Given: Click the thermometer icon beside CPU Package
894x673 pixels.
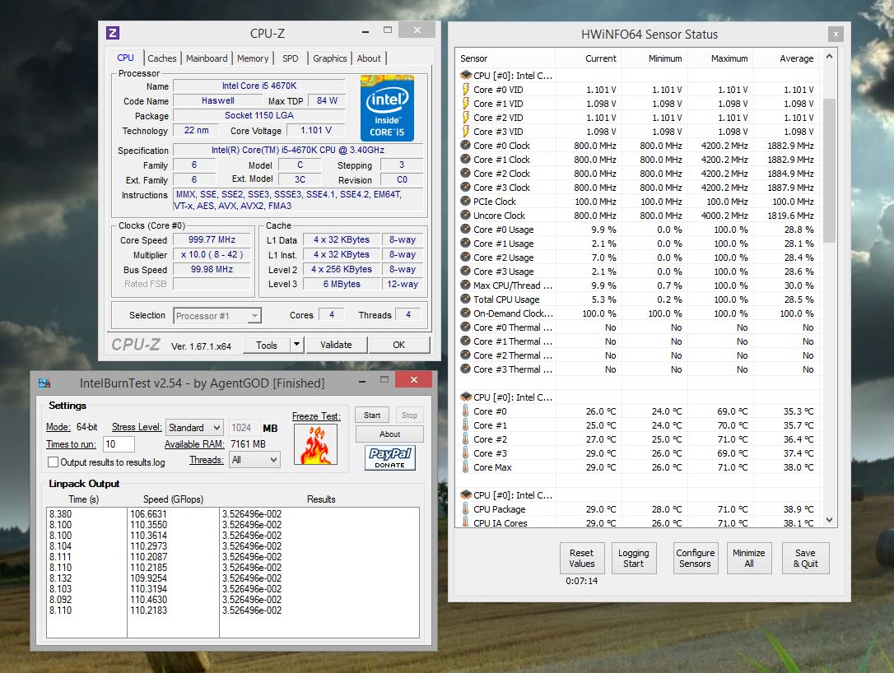Looking at the screenshot, I should [465, 509].
